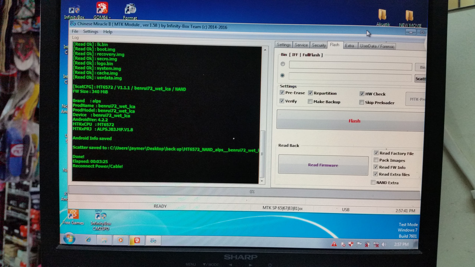Click the Scatter browse button

(x=420, y=79)
